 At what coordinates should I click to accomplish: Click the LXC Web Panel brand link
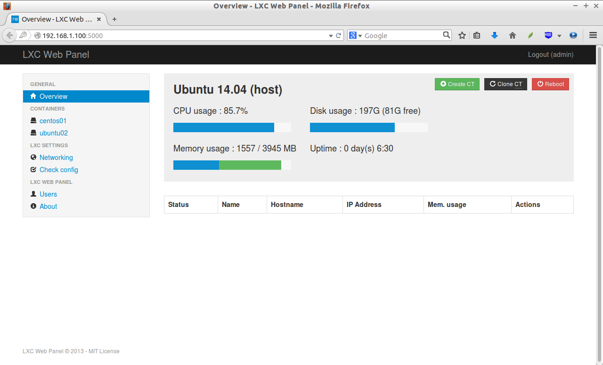coord(56,55)
